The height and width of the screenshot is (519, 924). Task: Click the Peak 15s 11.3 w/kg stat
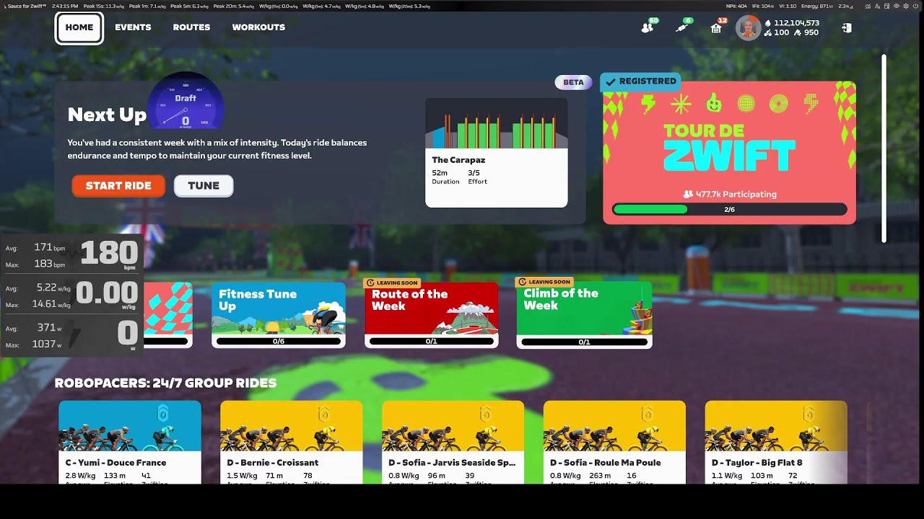click(104, 6)
